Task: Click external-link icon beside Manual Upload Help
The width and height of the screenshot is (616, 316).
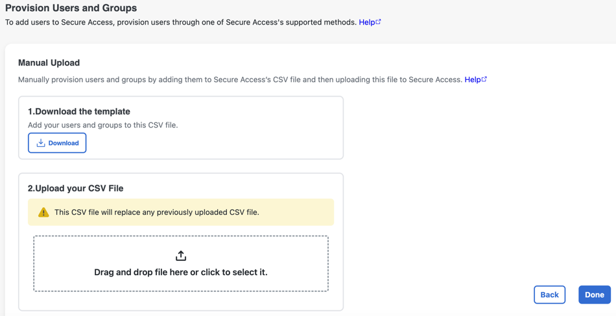Action: [x=484, y=79]
